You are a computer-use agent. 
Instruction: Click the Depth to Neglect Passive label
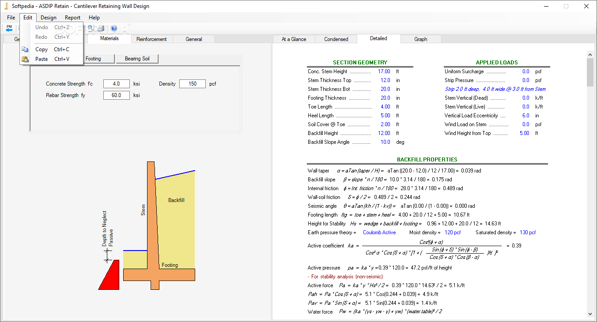[x=108, y=228]
